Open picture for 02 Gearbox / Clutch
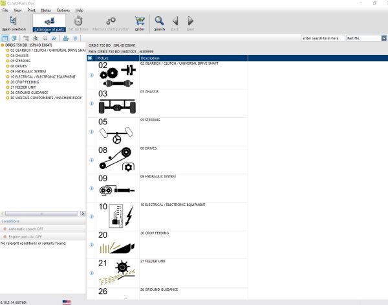The image size is (388, 305). [x=117, y=75]
